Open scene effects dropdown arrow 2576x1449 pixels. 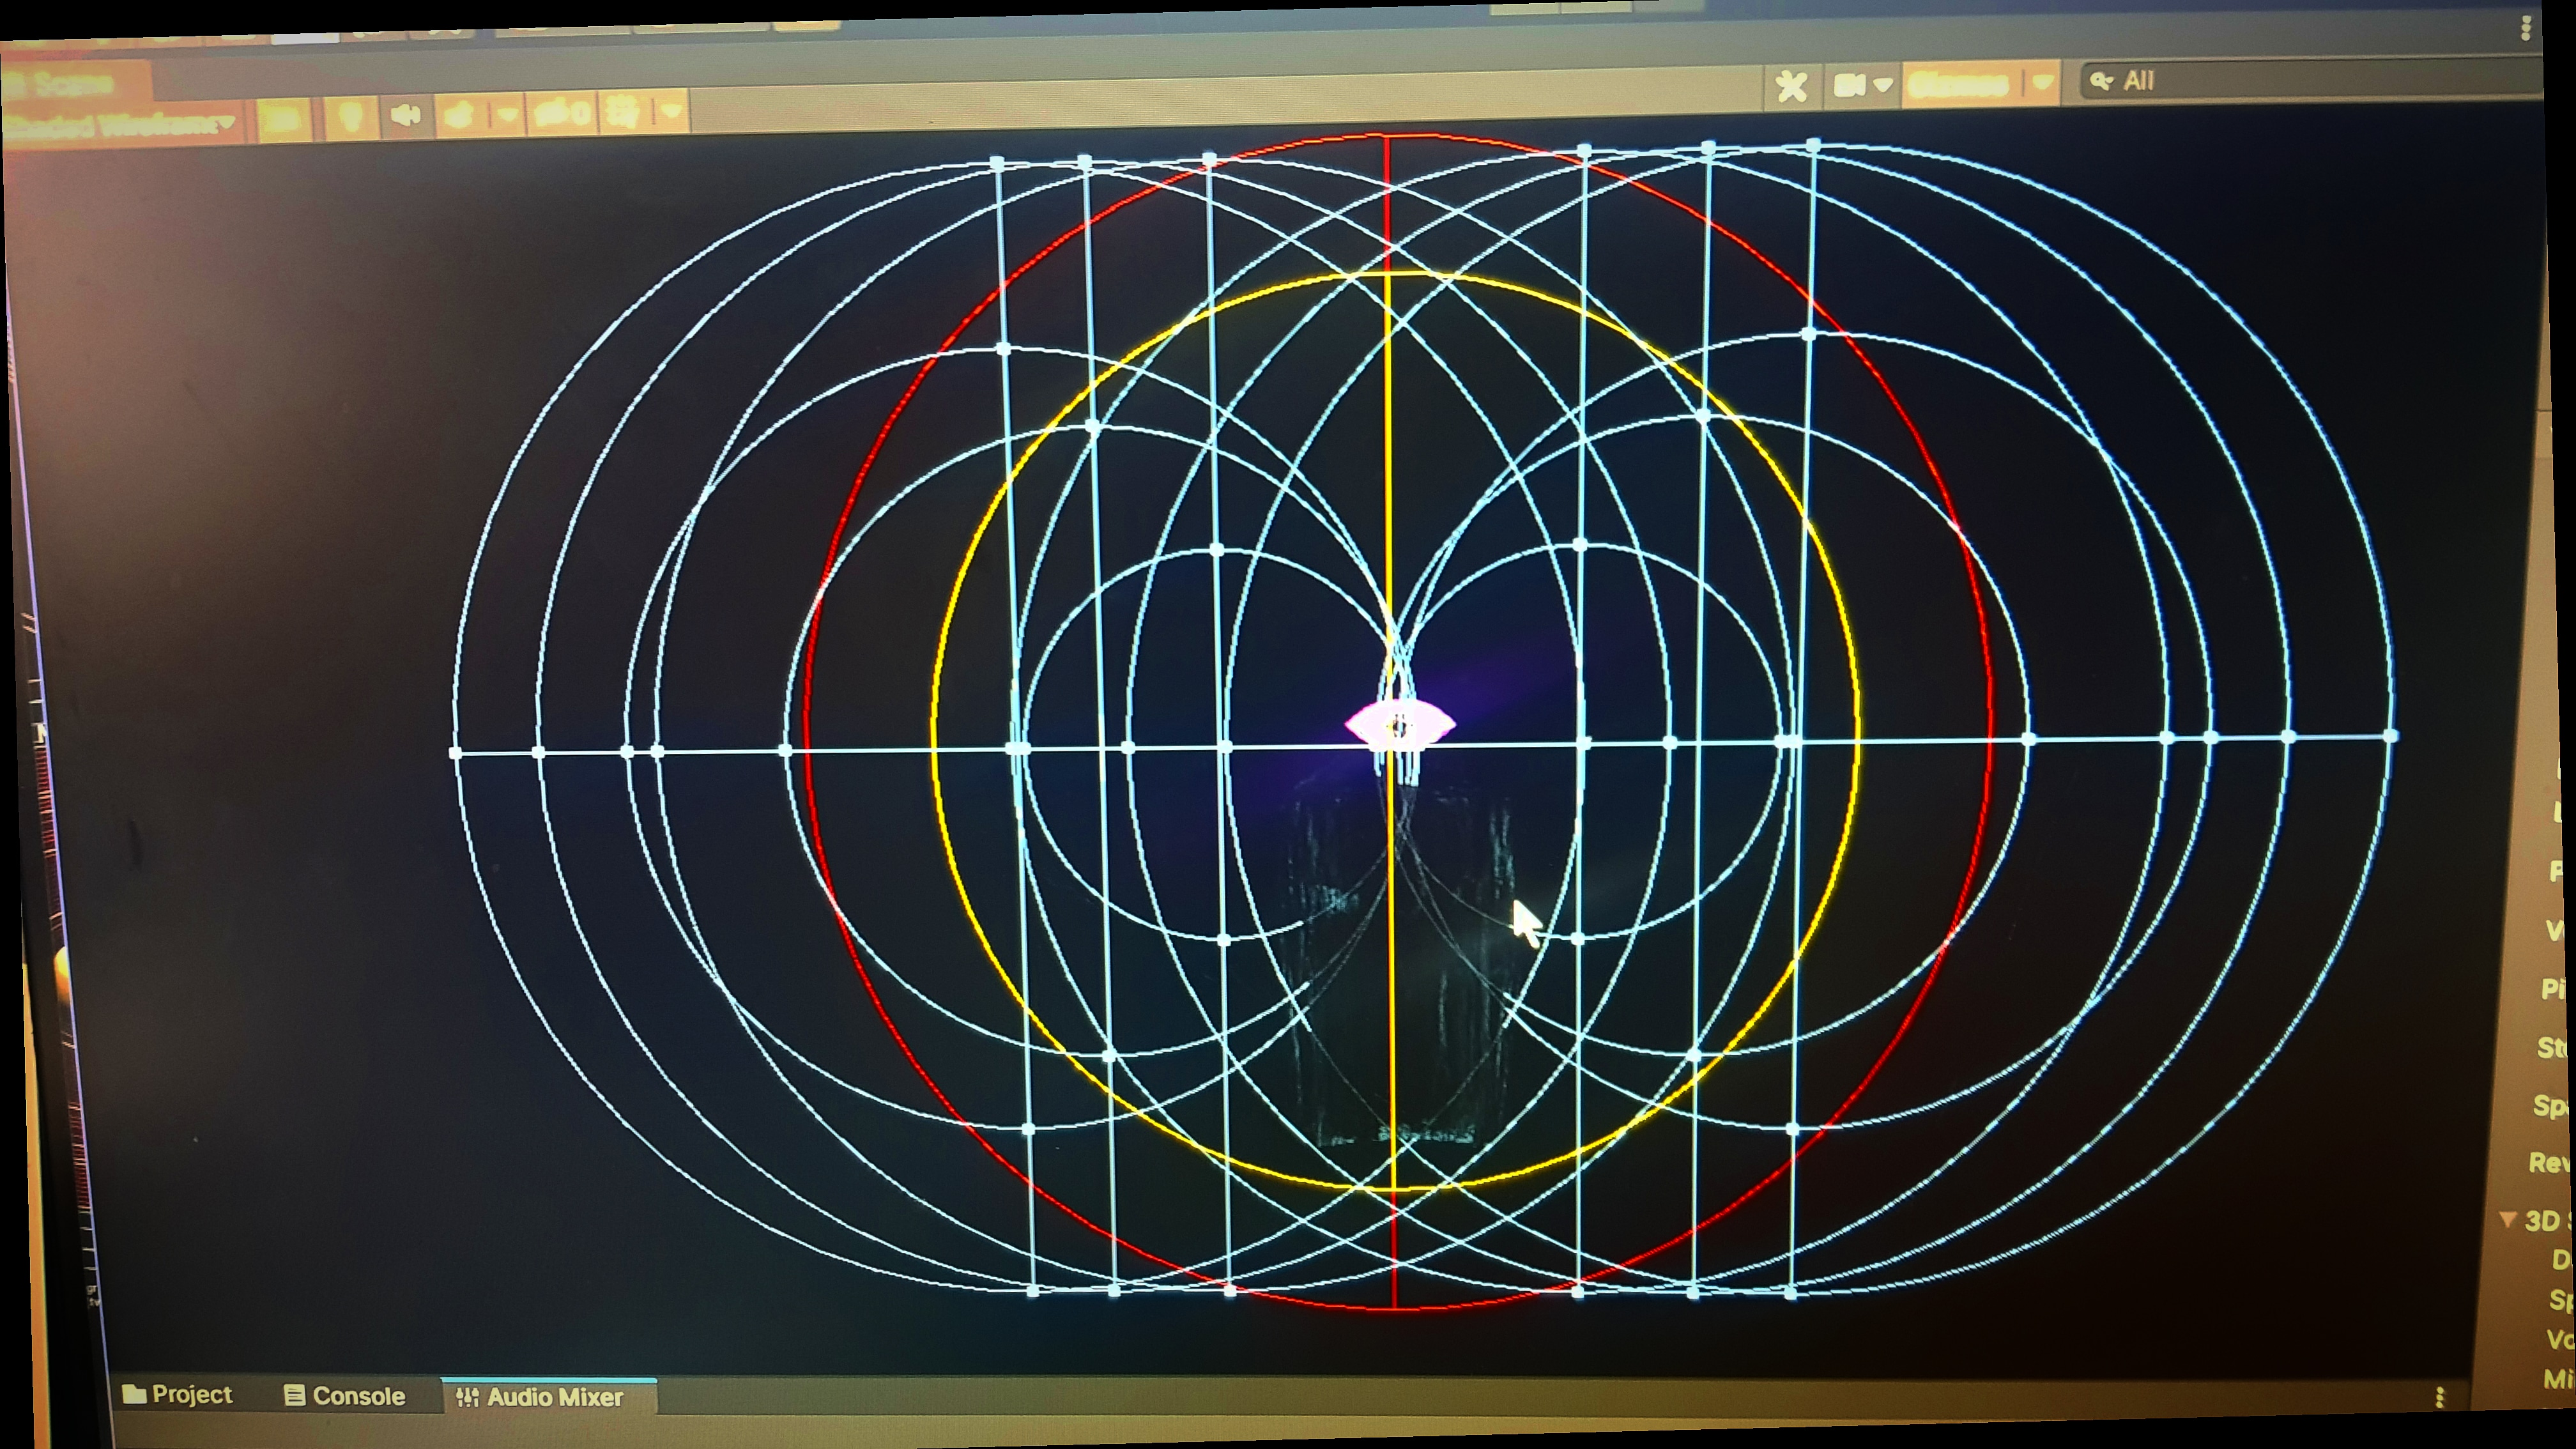507,115
